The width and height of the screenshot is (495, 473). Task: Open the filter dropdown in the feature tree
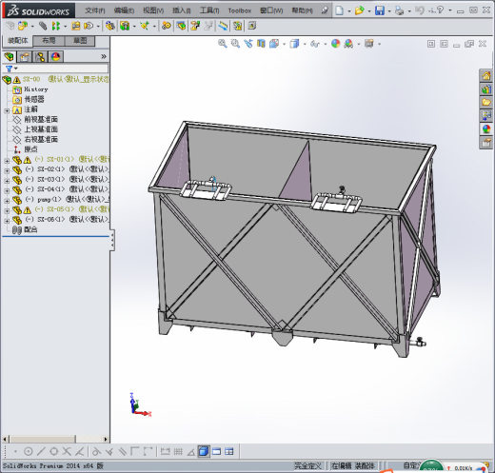pos(11,69)
